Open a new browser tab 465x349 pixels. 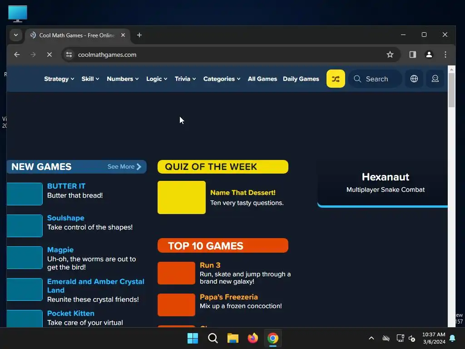click(139, 35)
